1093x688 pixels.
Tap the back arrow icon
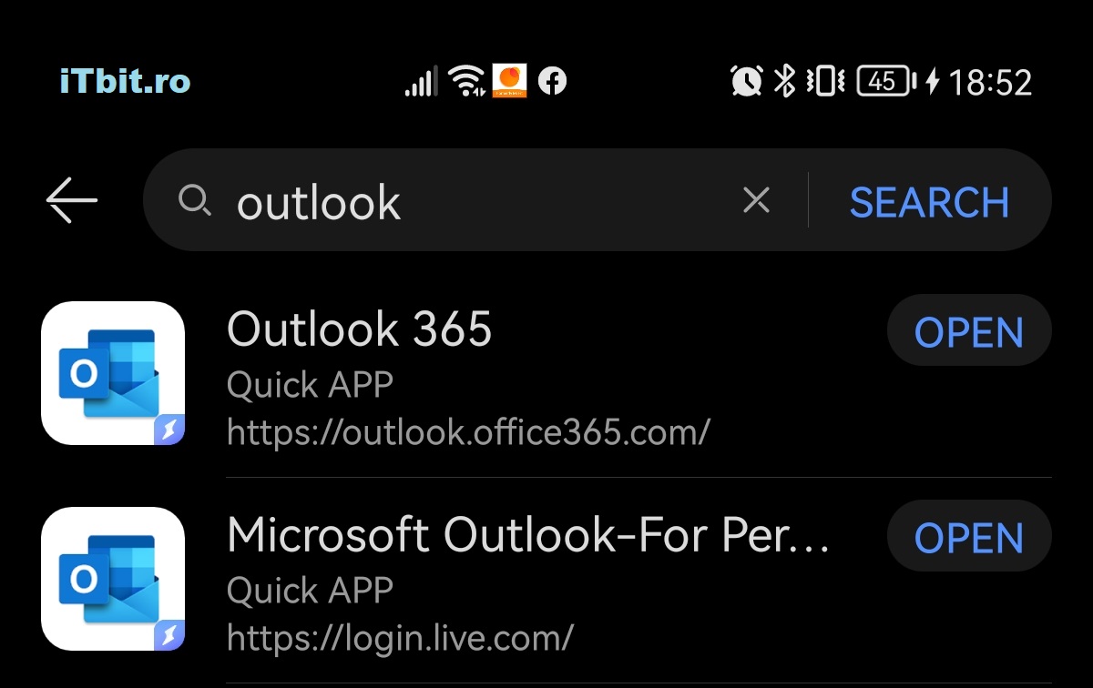[72, 200]
